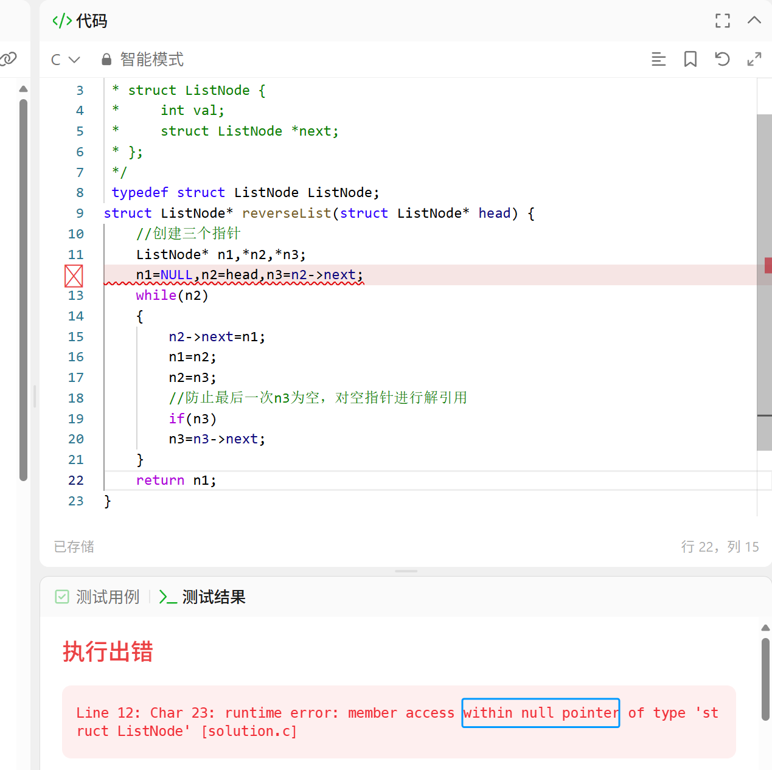Reset code with the undo arrow icon
The image size is (772, 770).
tap(722, 59)
